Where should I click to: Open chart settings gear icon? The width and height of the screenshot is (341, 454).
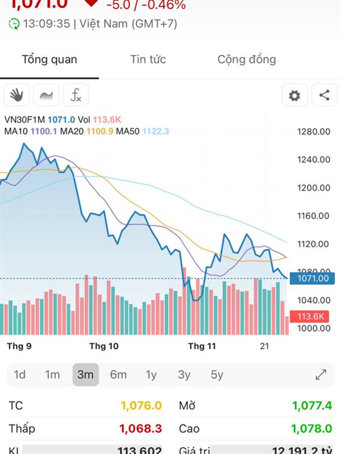294,95
